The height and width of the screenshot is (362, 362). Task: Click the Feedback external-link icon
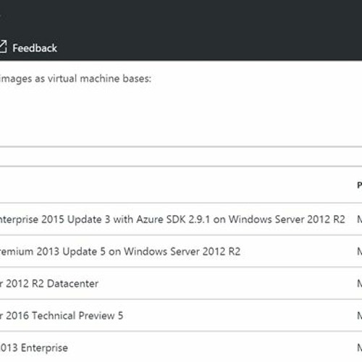(x=3, y=46)
